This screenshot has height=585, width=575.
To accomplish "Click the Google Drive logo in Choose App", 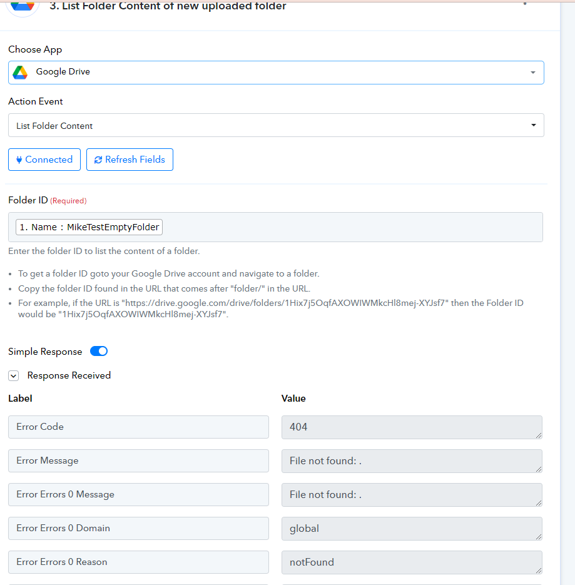I will pyautogui.click(x=20, y=72).
